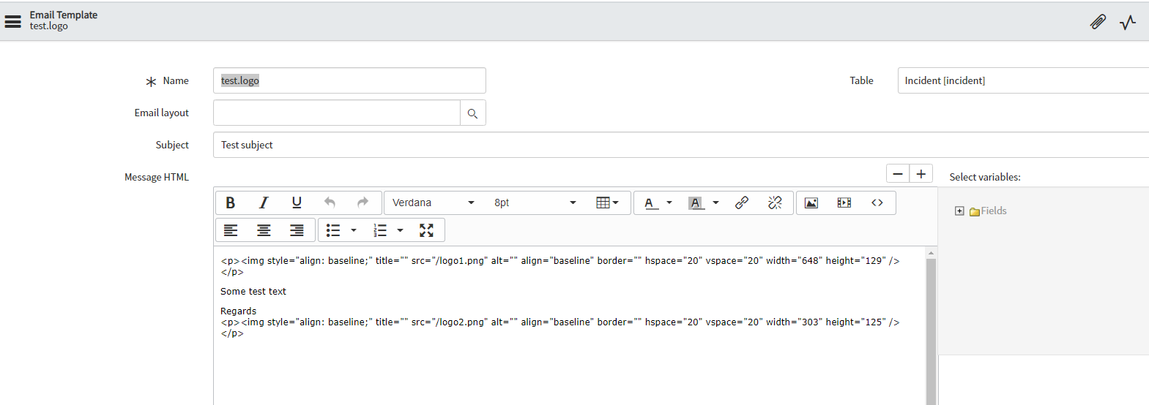Insert a video or media
This screenshot has width=1149, height=405.
tap(844, 202)
